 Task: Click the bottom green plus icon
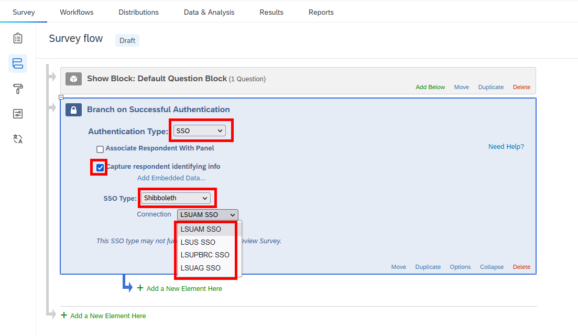click(x=64, y=315)
